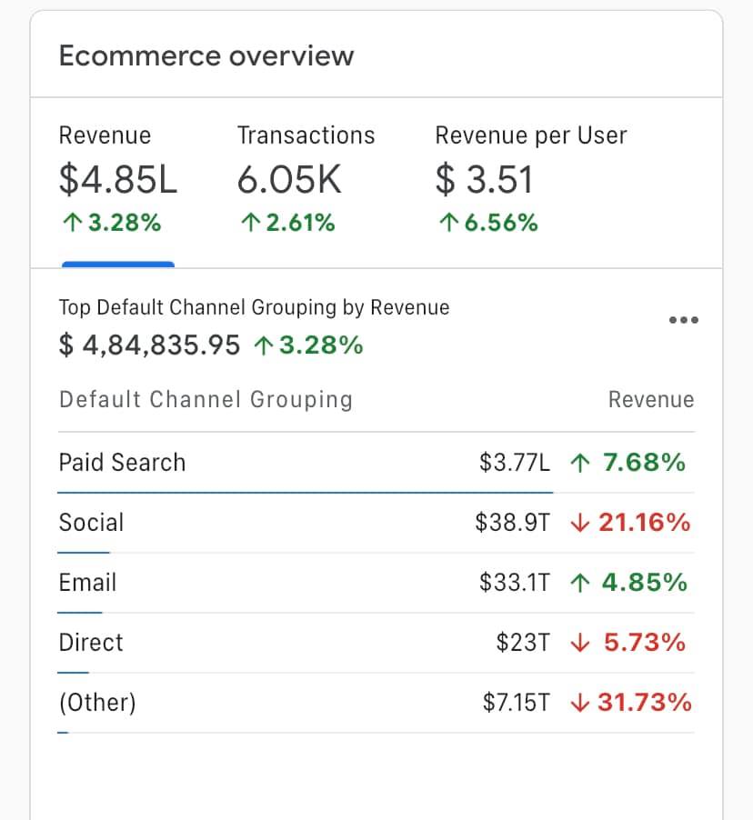This screenshot has height=820, width=753.
Task: Click the Revenue column header
Action: (650, 400)
